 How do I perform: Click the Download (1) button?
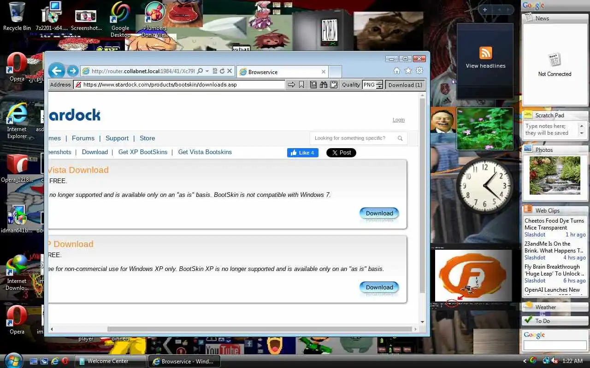click(405, 85)
